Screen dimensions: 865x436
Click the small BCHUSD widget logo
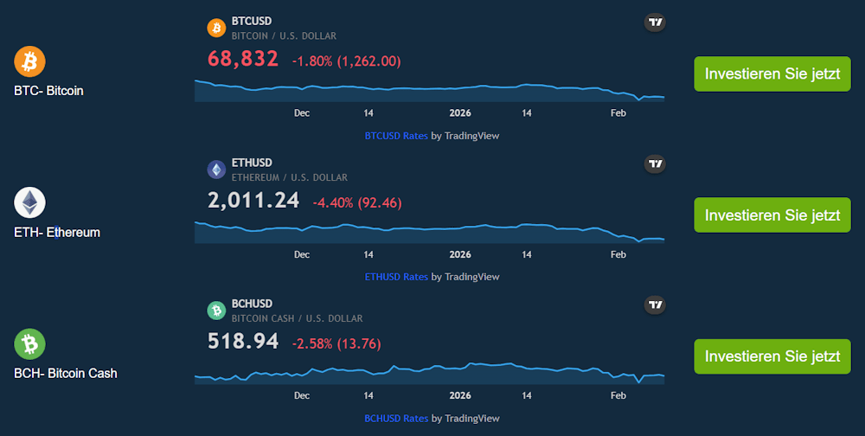point(216,311)
